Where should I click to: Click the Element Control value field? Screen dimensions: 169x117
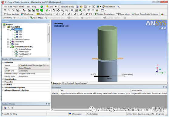tap(34, 73)
